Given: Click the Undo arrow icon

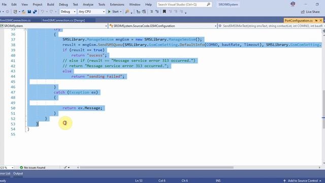Looking at the screenshot, I should (42, 12).
